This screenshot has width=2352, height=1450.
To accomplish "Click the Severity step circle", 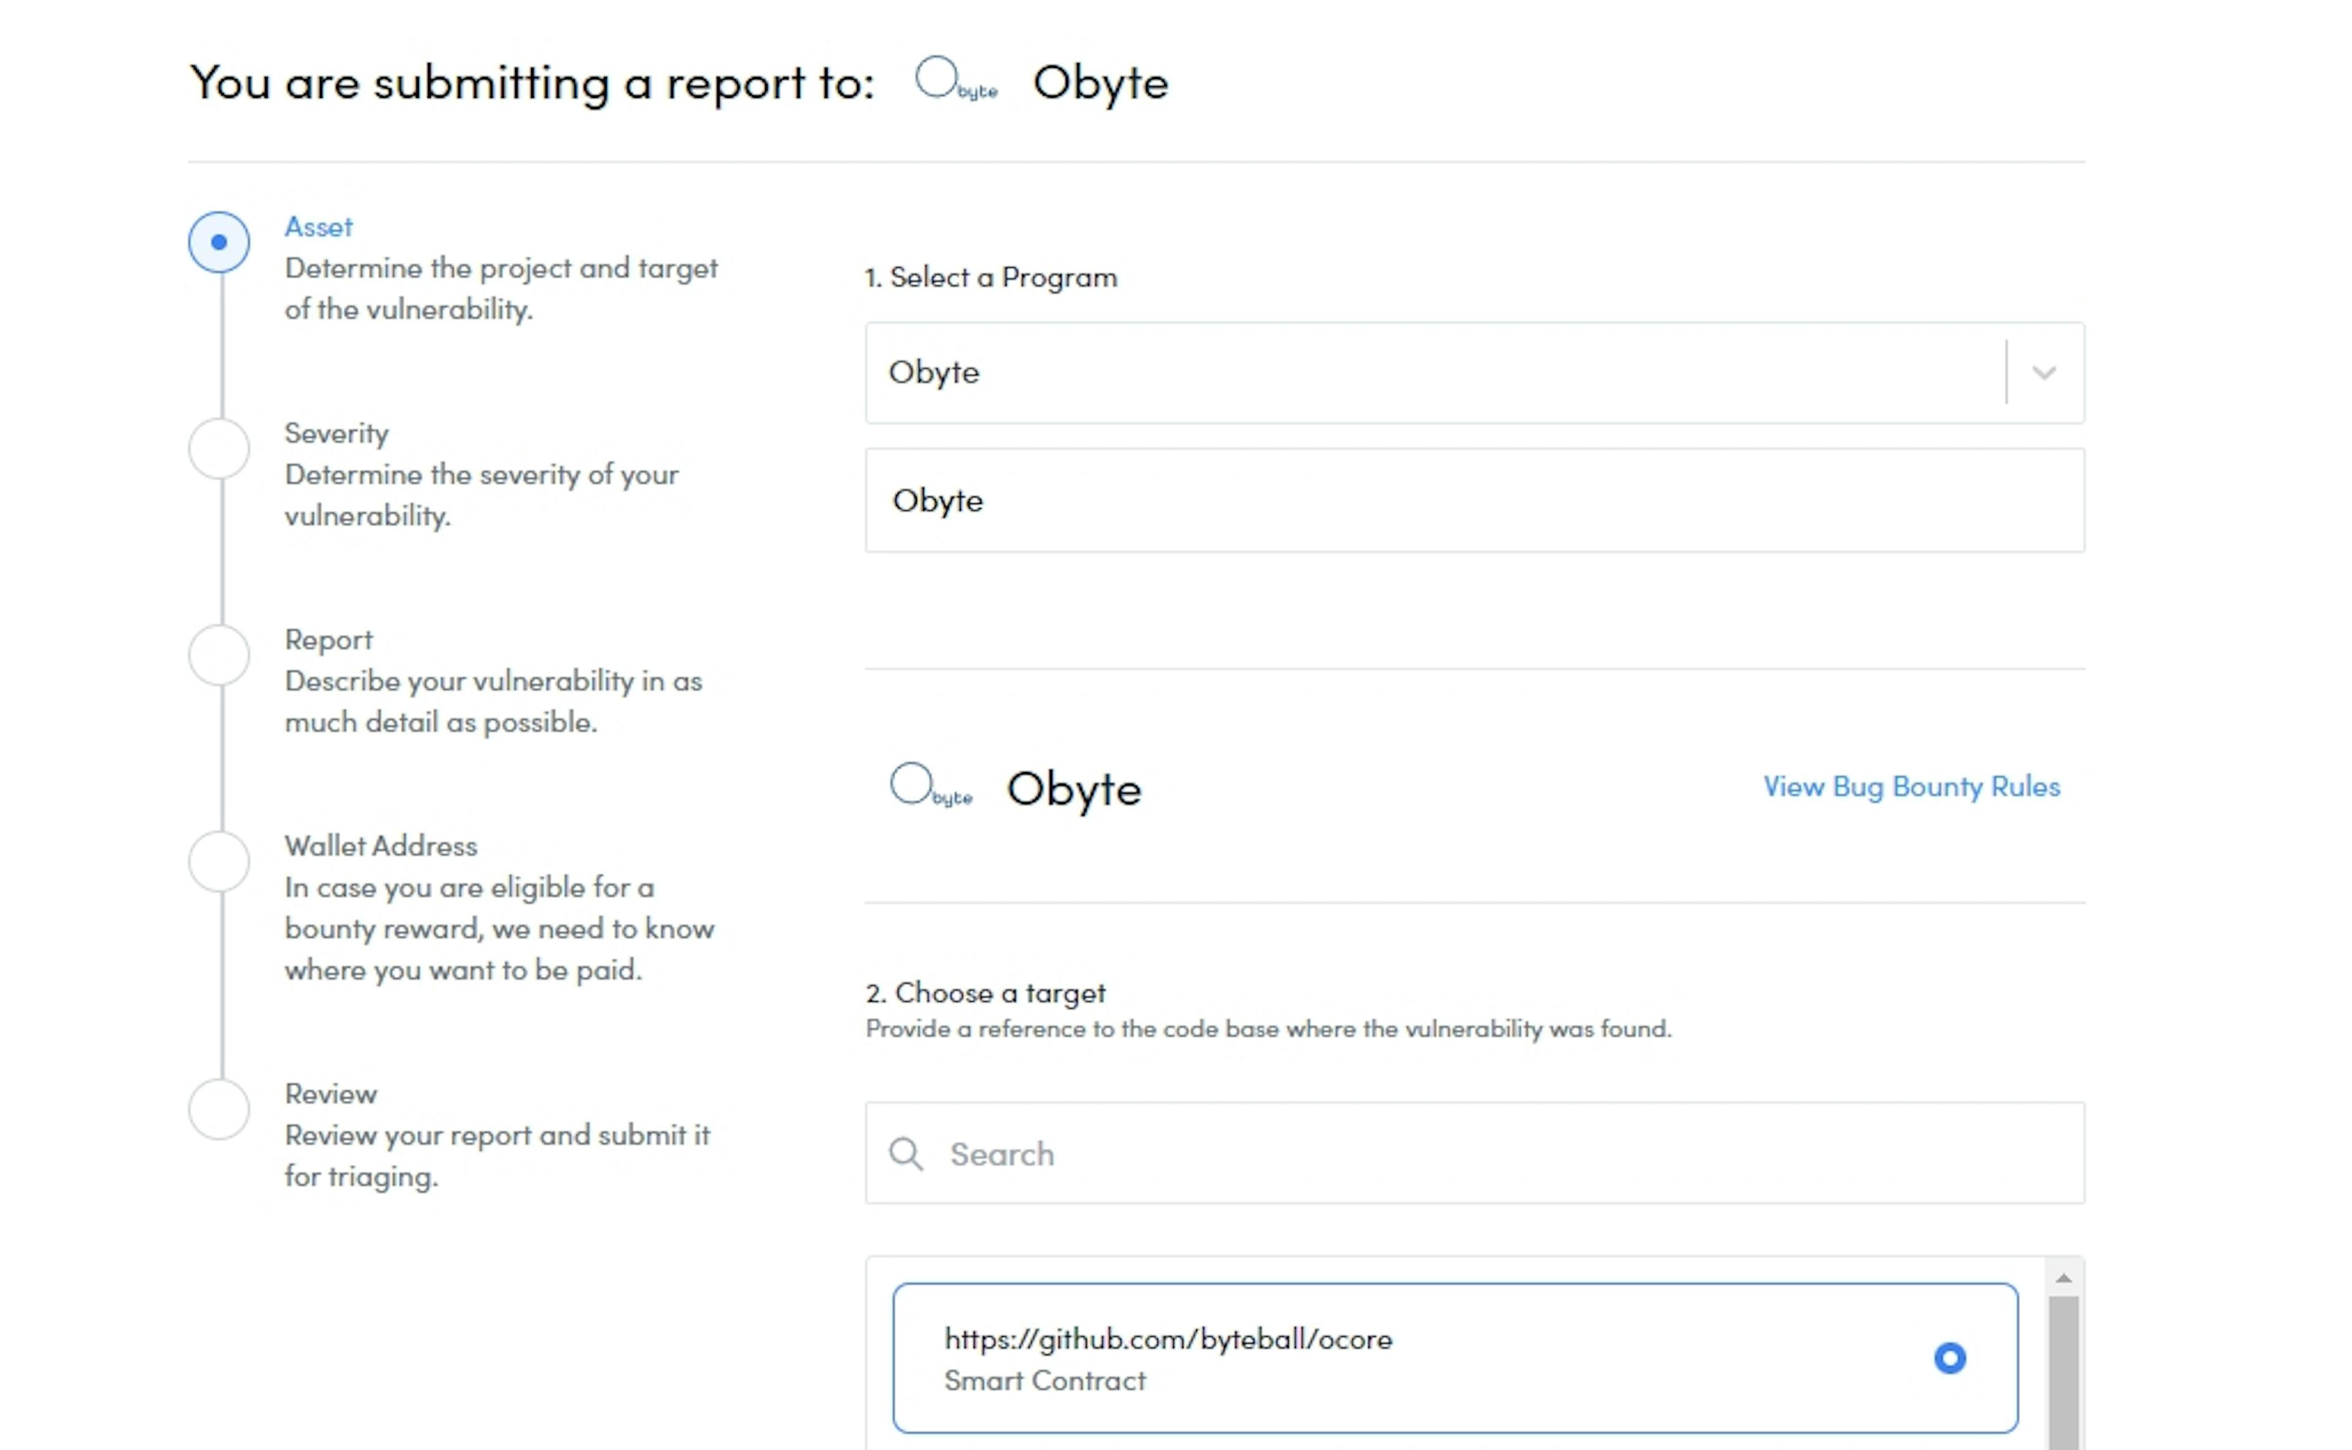I will pos(219,449).
